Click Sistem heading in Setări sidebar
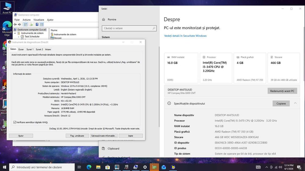Screen dimensions: 305x171 point(106,37)
